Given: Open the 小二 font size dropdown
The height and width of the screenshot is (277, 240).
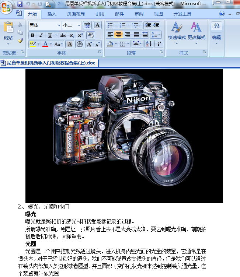Looking at the screenshot, I should (79, 25).
